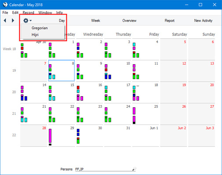Image resolution: width=222 pixels, height=175 pixels.
Task: Open the Window menu
Action: [45, 13]
